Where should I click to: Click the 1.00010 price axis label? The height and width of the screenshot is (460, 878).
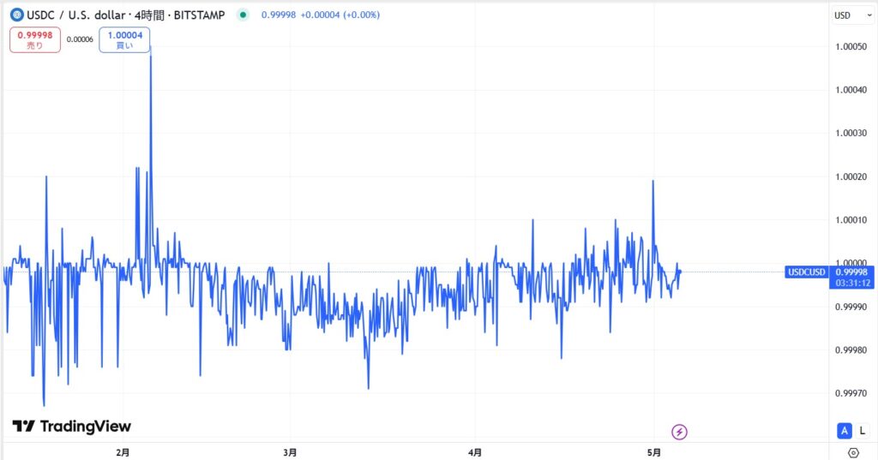tap(851, 219)
